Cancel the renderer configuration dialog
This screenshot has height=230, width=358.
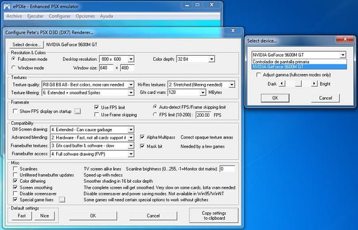[153, 216]
